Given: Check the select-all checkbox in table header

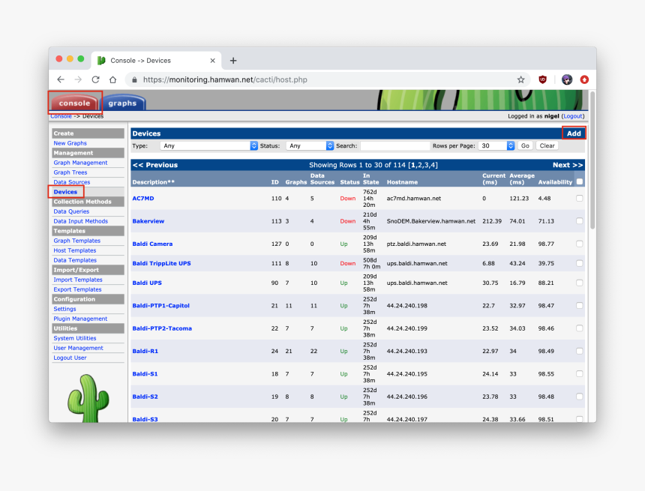Looking at the screenshot, I should pyautogui.click(x=578, y=182).
